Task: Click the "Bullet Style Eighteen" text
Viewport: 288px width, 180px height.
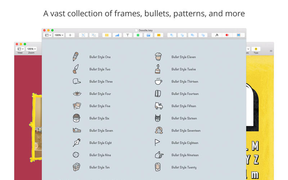Action: pos(185,143)
